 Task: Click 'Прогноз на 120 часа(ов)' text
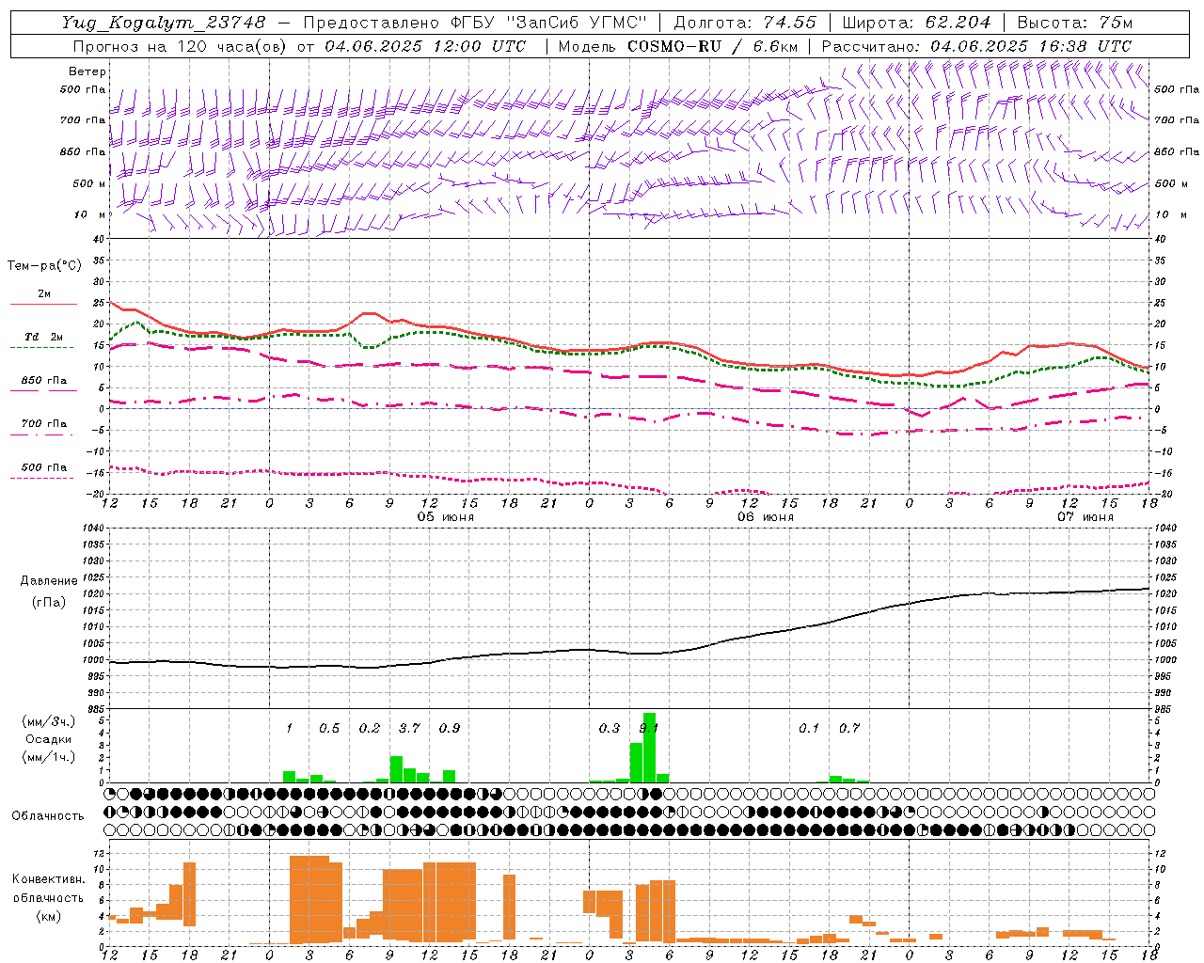pos(182,46)
